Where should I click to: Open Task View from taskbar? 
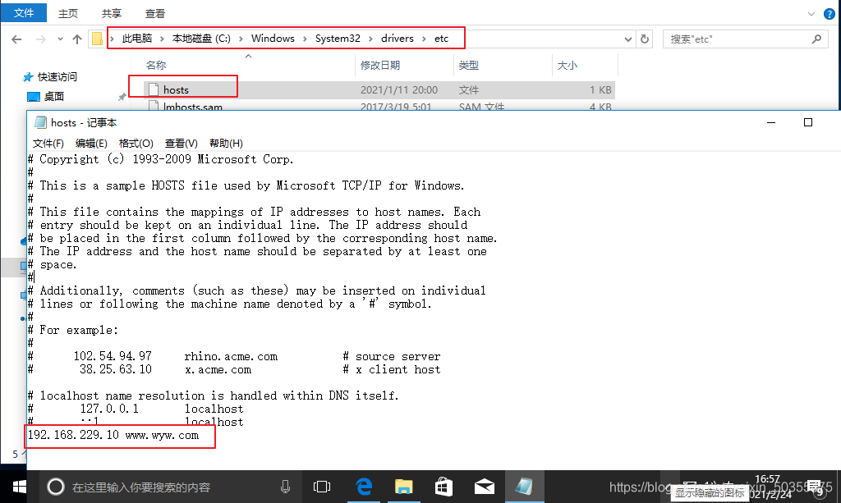322,487
